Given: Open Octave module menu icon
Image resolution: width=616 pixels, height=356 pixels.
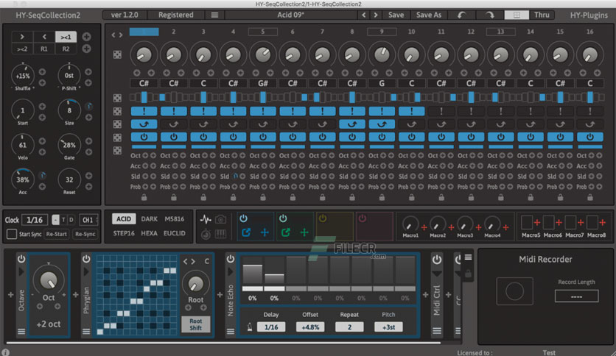Looking at the screenshot, I should coord(21,332).
